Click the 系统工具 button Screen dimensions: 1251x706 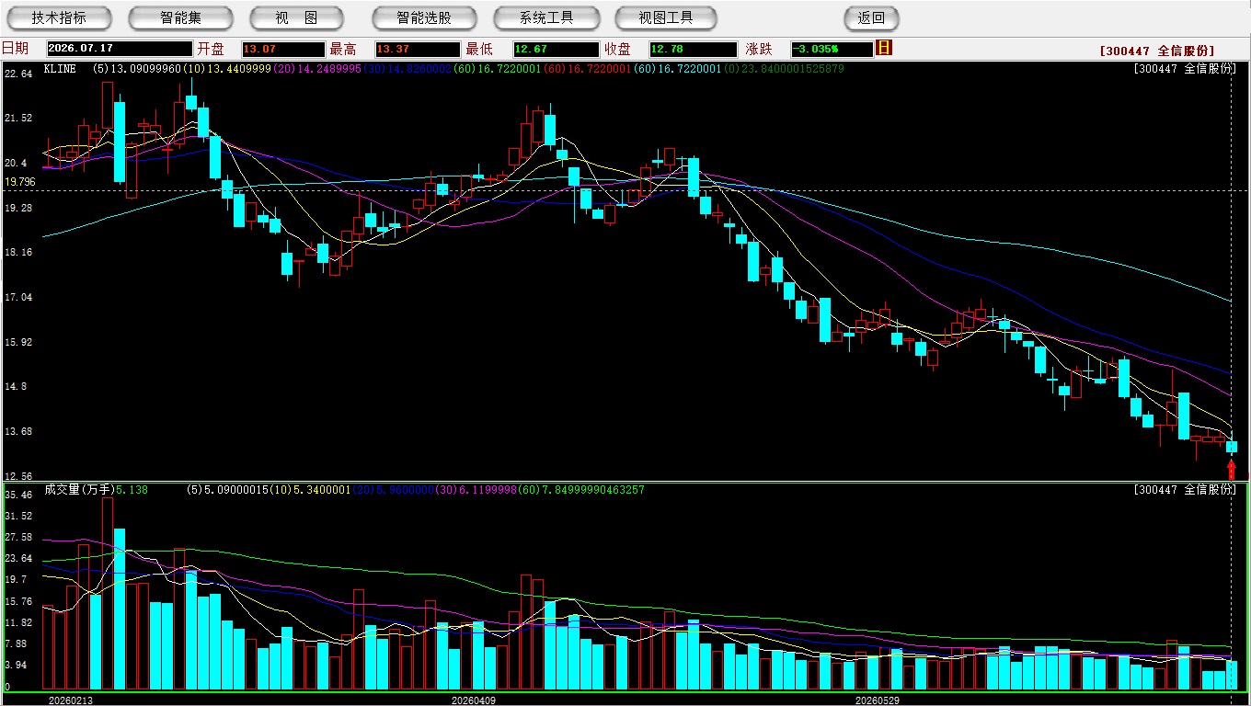pyautogui.click(x=546, y=18)
